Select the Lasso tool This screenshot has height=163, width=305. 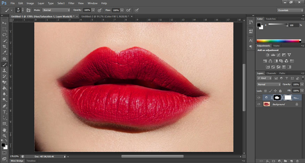5,35
